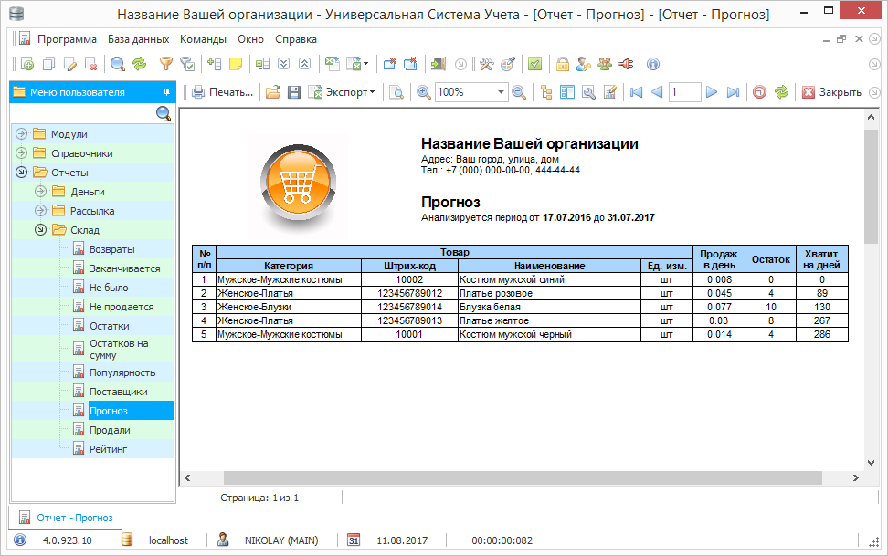888x556 pixels.
Task: Toggle the document tree outline icon
Action: click(546, 91)
